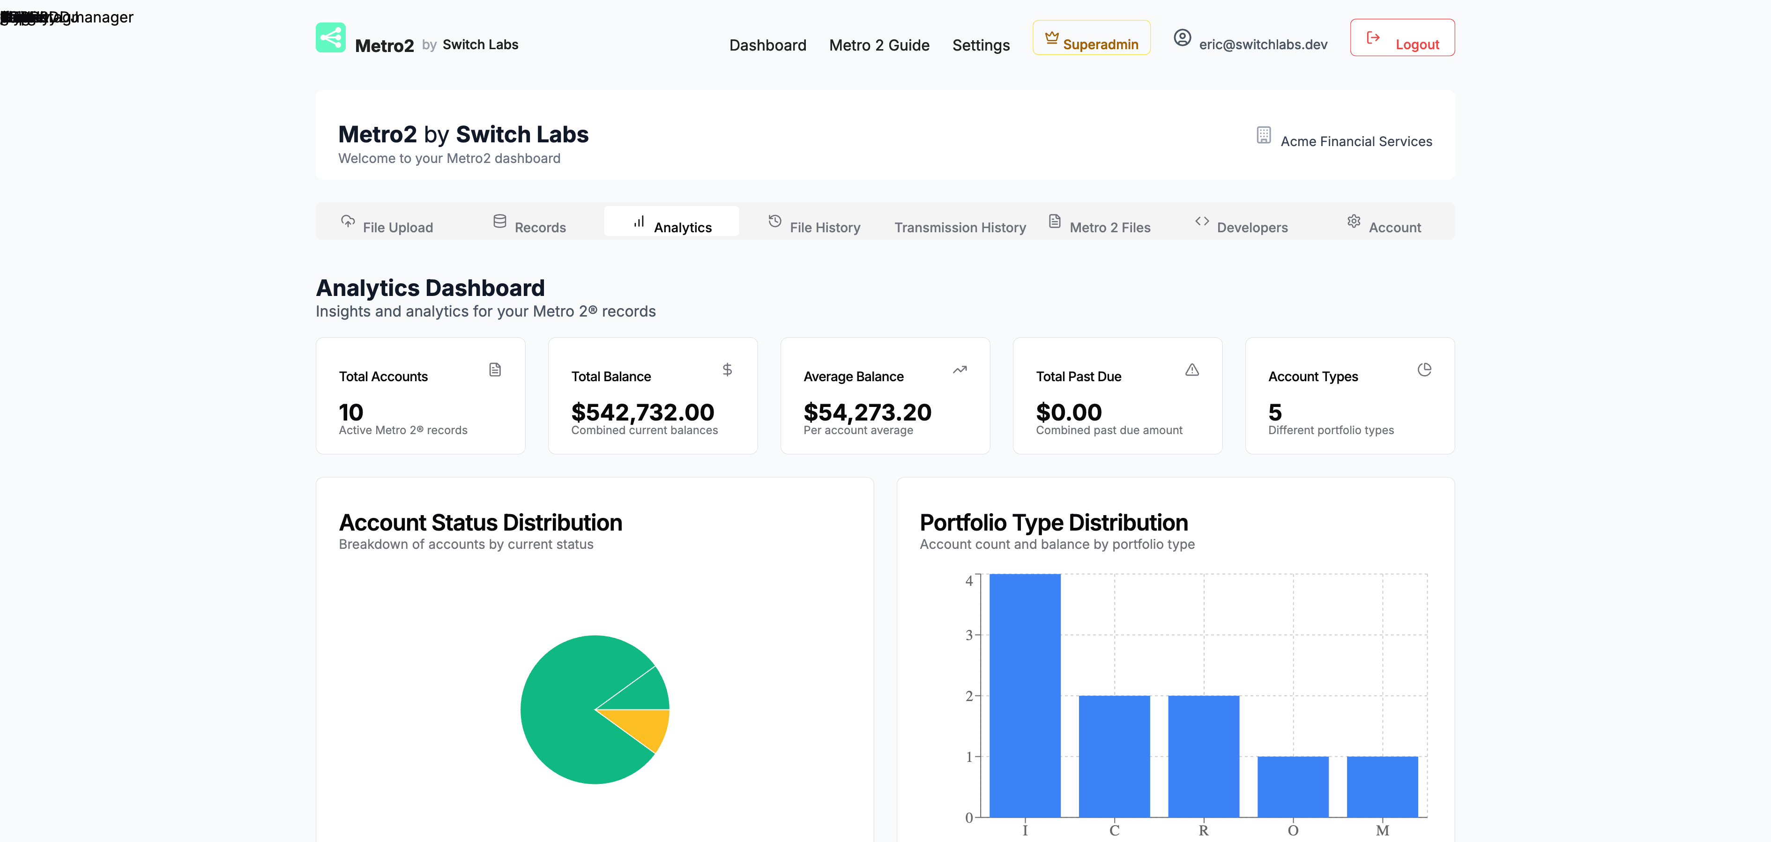Click the crown icon in Superadmin badge
The image size is (1771, 842).
click(1051, 38)
